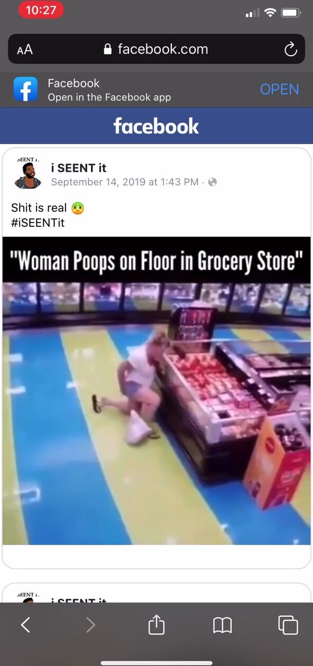Open the Safari share sheet icon
This screenshot has height=666, width=313.
tap(156, 625)
